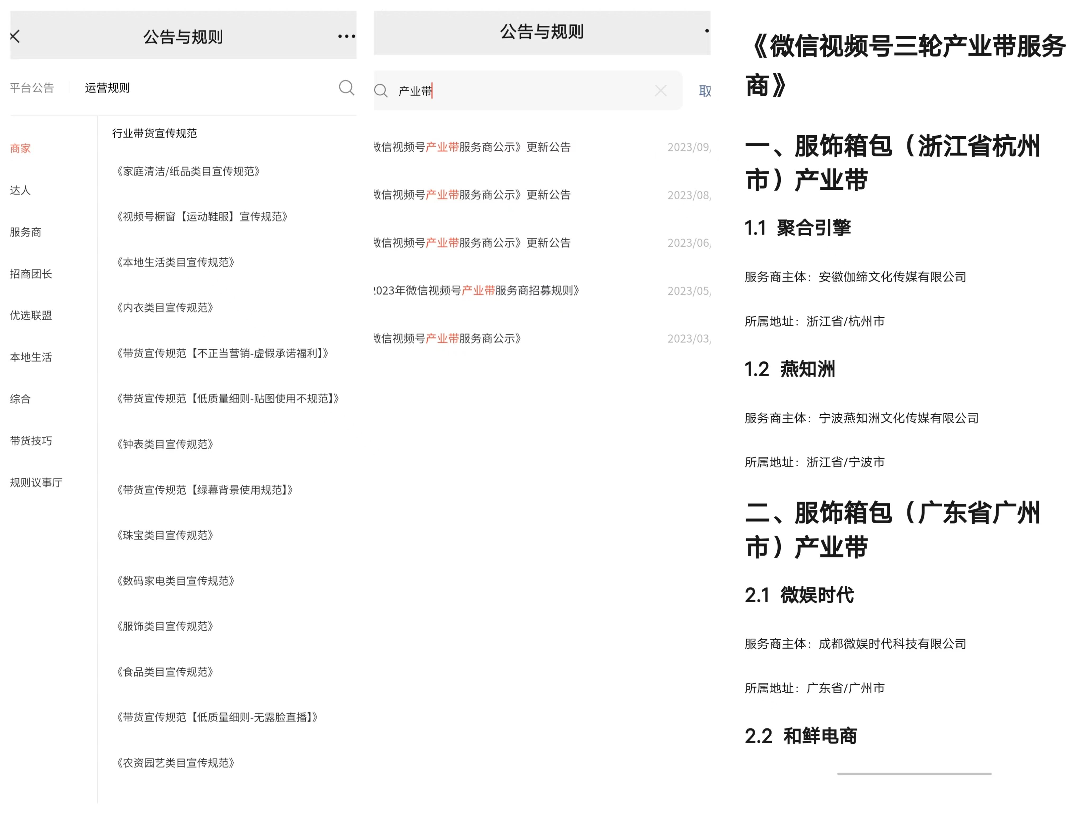This screenshot has height=813, width=1084.
Task: Cancel search with the 取 button
Action: [x=705, y=91]
